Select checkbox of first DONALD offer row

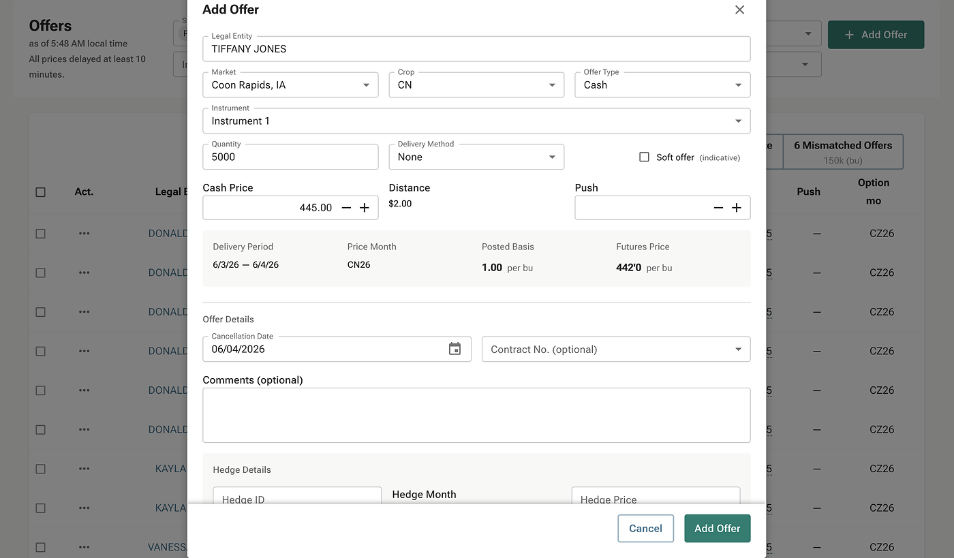coord(40,233)
